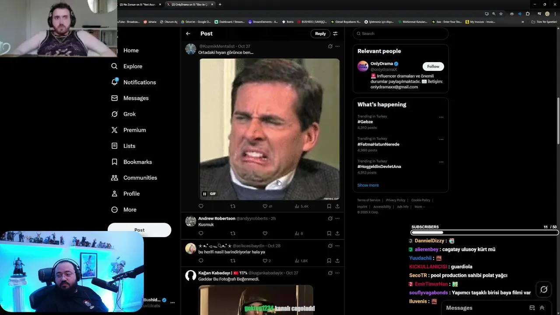The image size is (560, 315).
Task: Open Grok from the sidebar
Action: (123, 114)
